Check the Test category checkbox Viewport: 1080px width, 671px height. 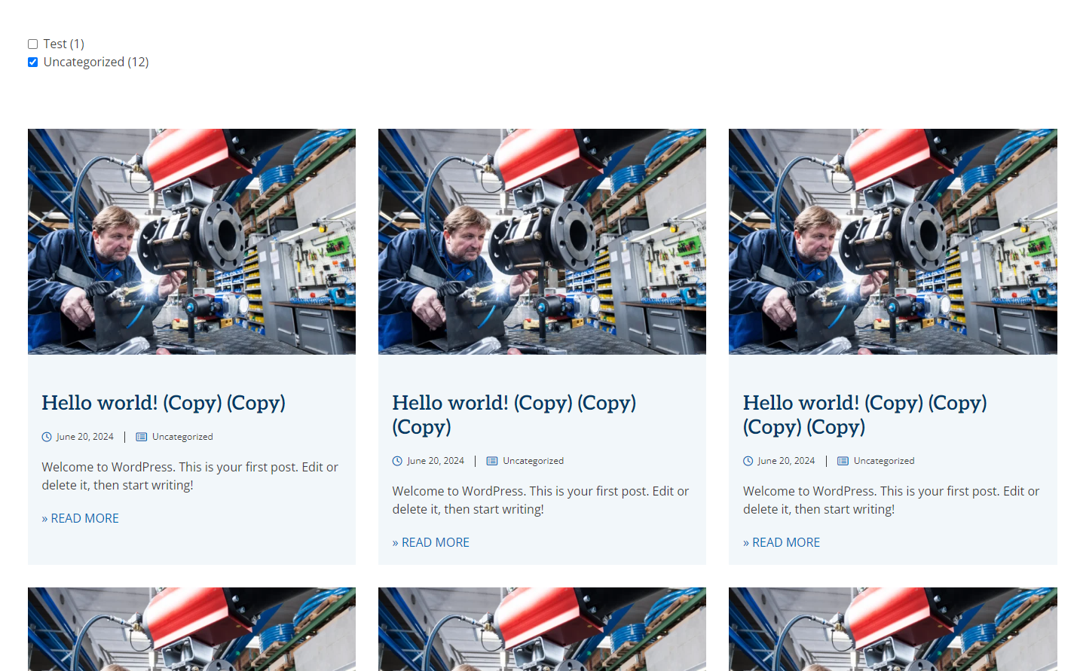tap(32, 44)
